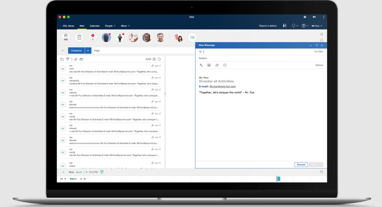Select the CS initials contact bubble

click(192, 37)
